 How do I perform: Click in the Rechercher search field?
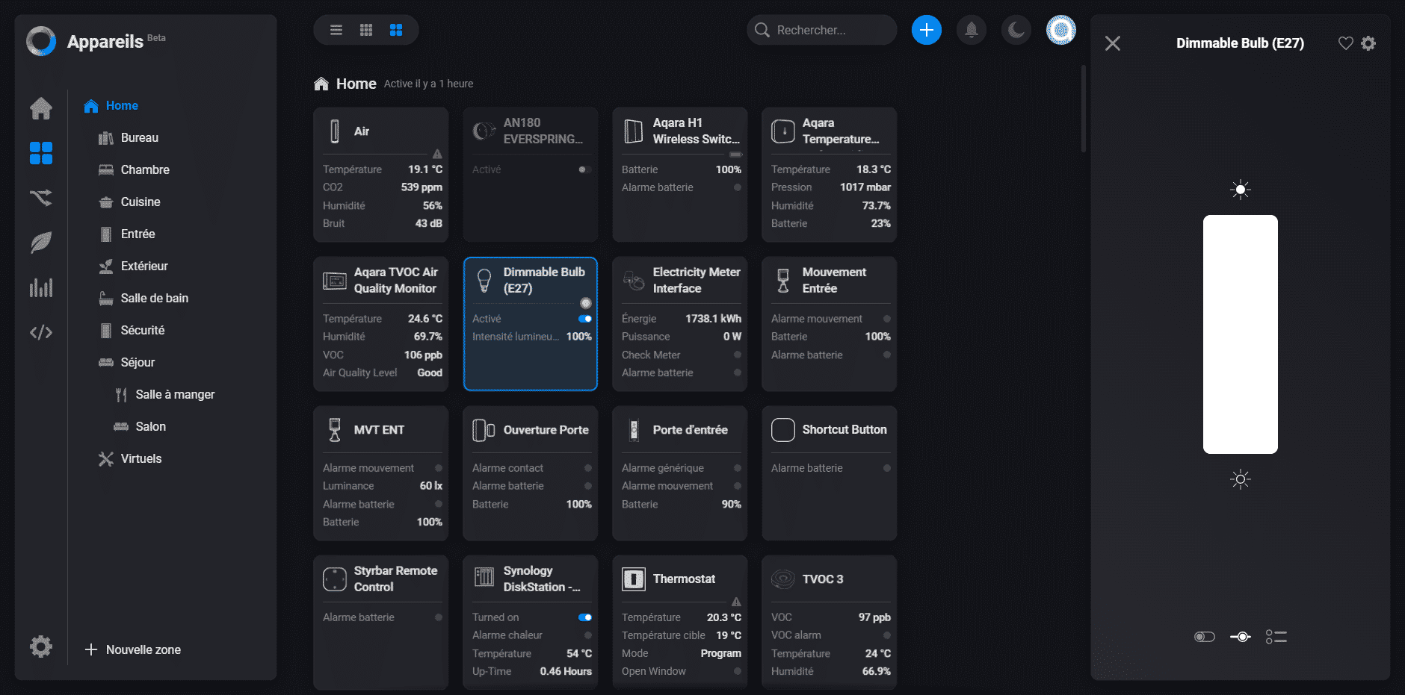tap(822, 30)
